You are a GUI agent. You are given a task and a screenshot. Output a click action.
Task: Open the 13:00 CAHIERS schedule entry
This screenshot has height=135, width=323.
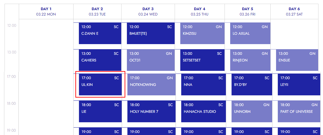pyautogui.click(x=100, y=60)
